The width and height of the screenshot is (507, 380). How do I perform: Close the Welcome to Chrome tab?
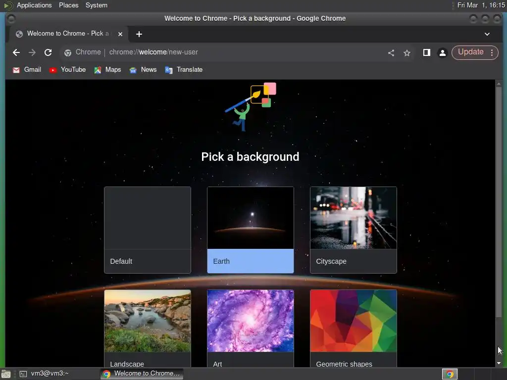pos(120,34)
